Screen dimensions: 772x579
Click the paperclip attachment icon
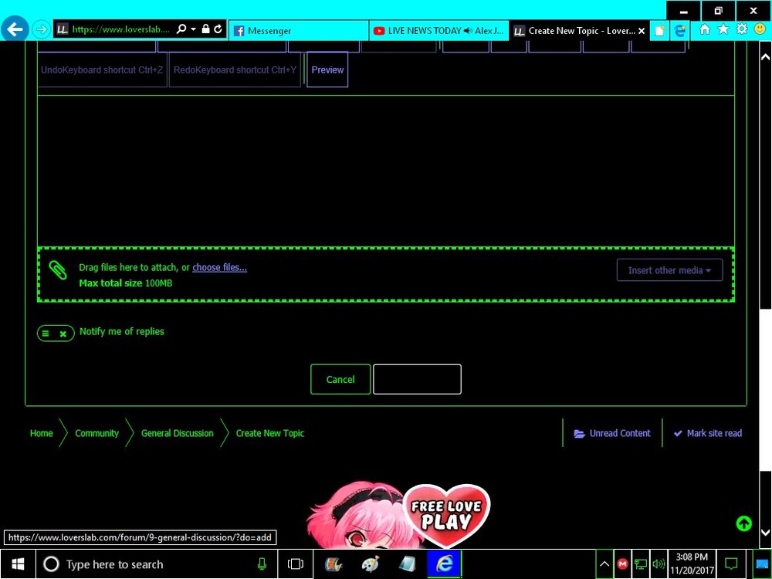click(x=58, y=269)
